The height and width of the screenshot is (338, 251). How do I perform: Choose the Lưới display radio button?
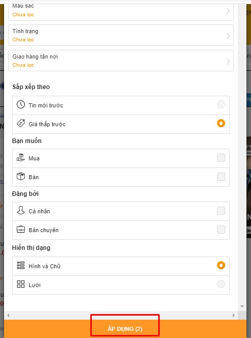click(221, 284)
